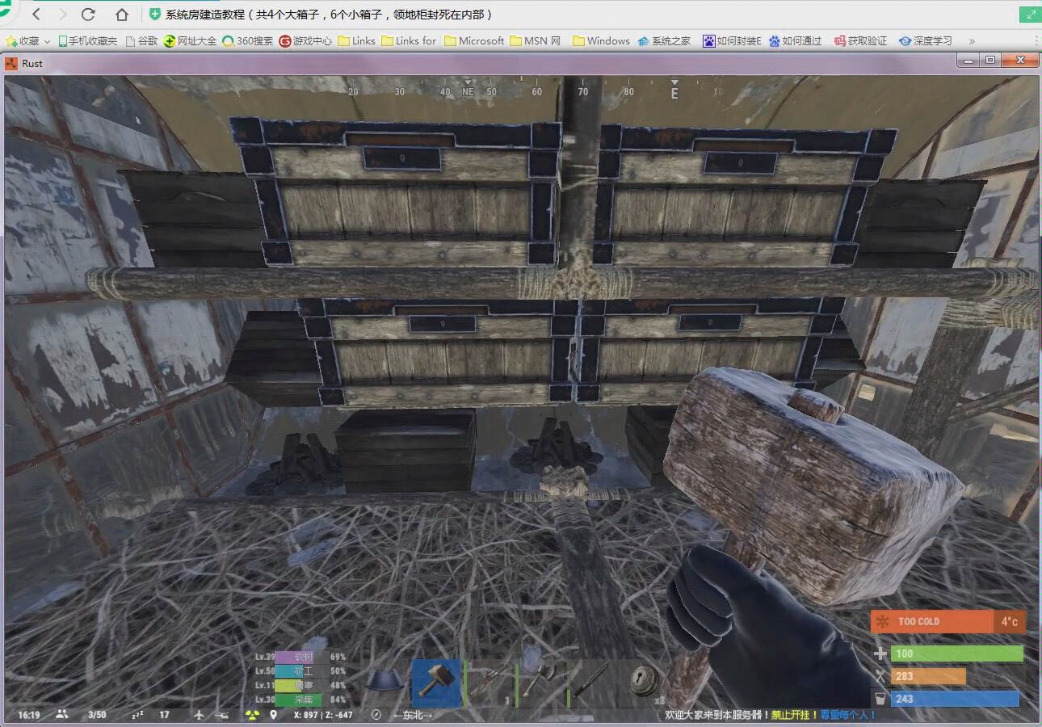This screenshot has width=1042, height=727.
Task: Click the E marker on compass strip
Action: 674,93
